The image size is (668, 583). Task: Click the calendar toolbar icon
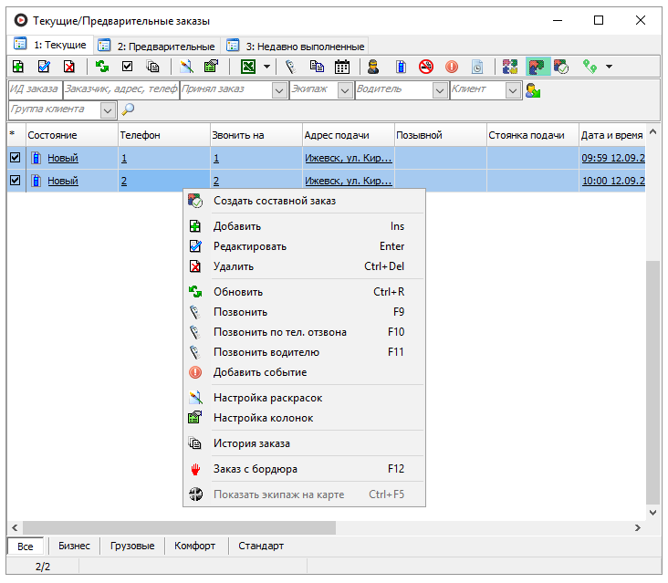pos(342,67)
